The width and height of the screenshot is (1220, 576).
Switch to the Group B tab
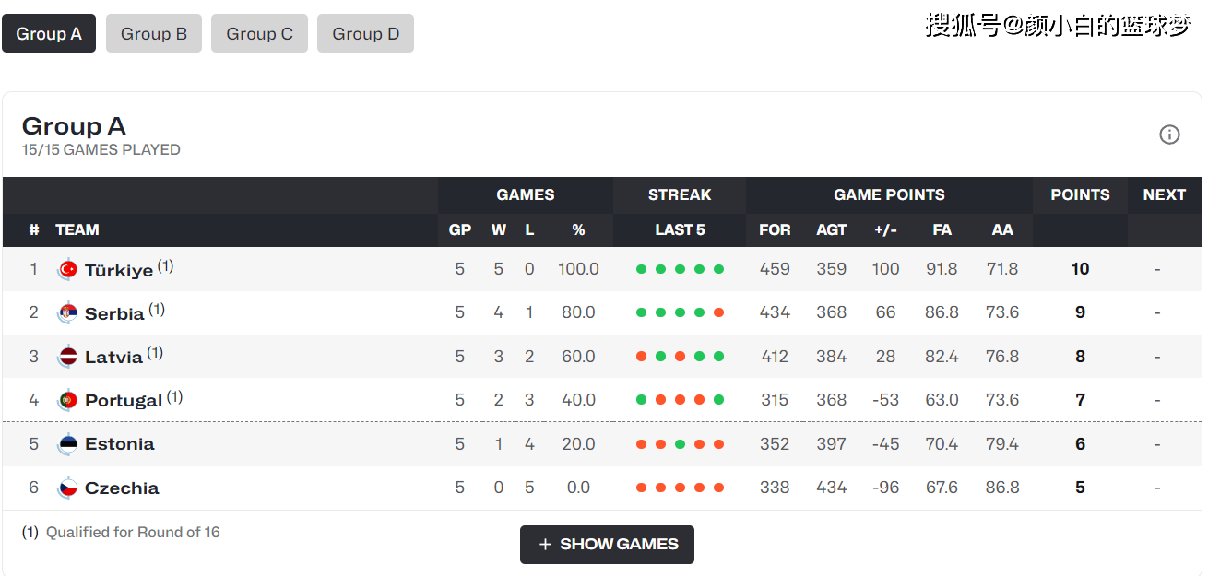click(x=154, y=34)
